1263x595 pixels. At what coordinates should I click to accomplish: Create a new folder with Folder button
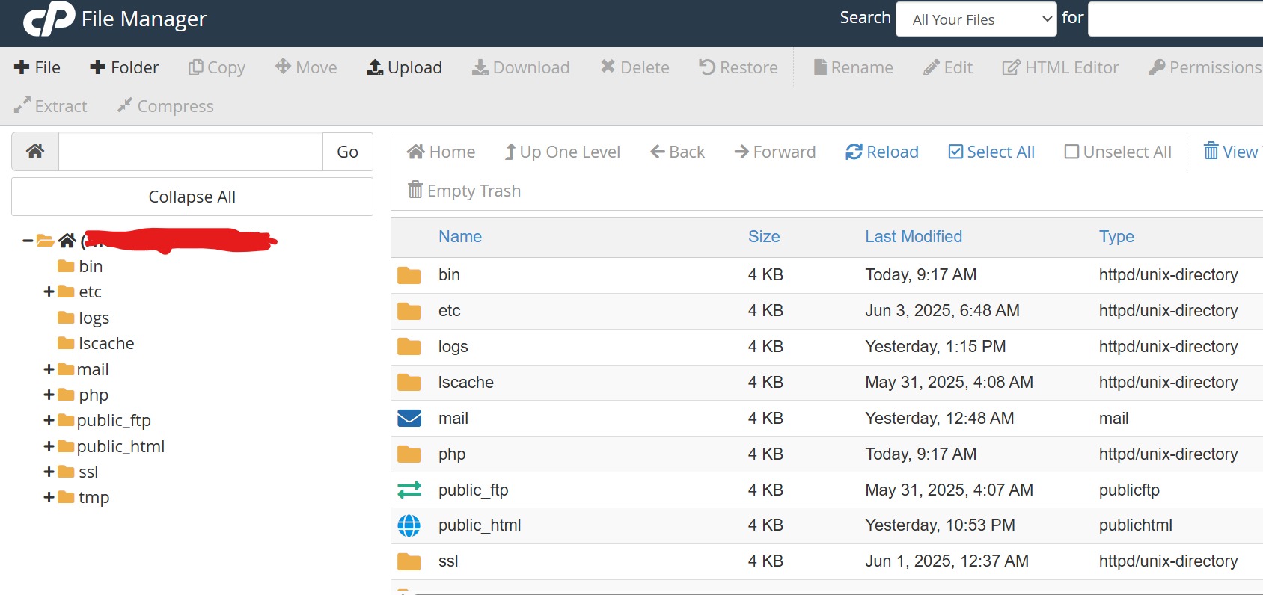[124, 68]
